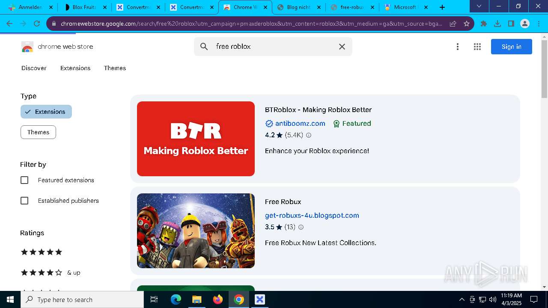
Task: Check the Established publishers box
Action: [24, 201]
